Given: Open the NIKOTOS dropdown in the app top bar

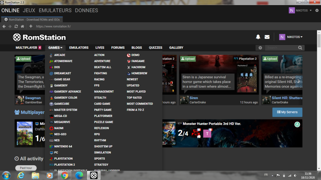Looking at the screenshot, I should [303, 11].
